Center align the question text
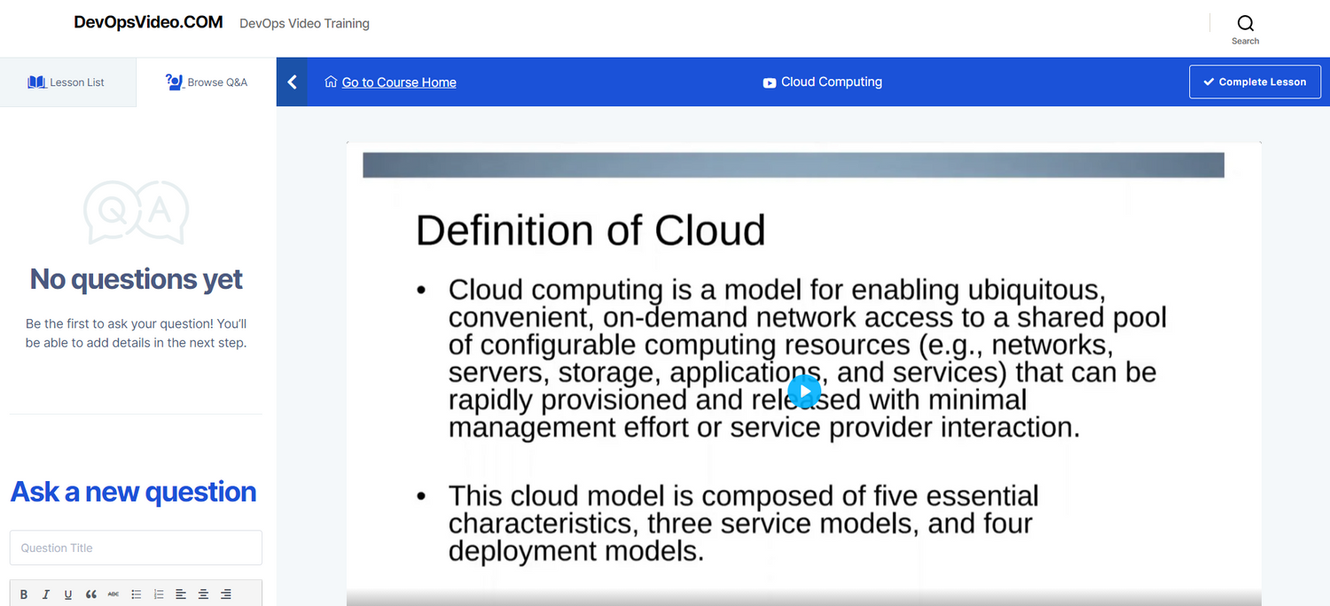 point(203,594)
